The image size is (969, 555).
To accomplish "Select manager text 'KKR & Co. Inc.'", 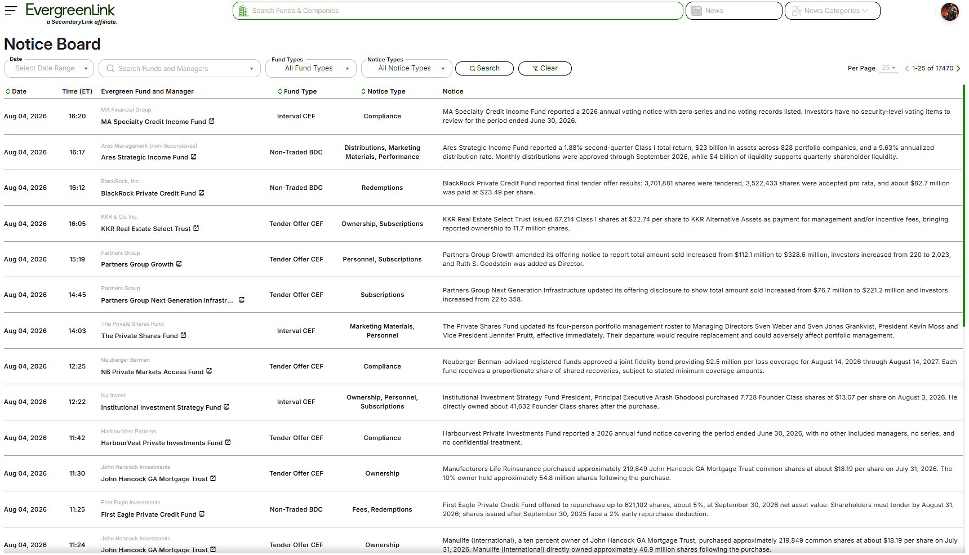I will point(119,217).
